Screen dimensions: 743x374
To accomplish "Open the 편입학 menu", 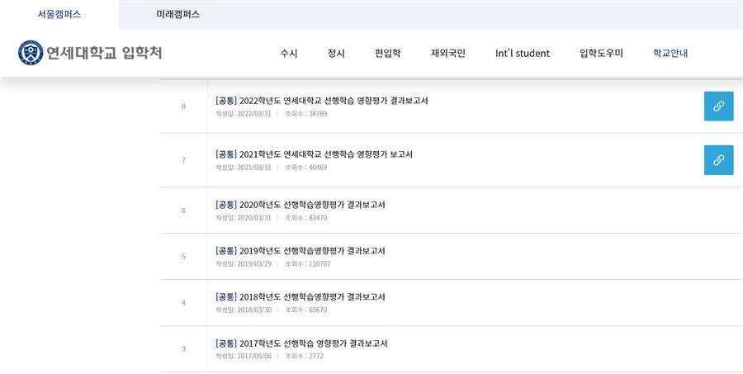I will pos(388,53).
